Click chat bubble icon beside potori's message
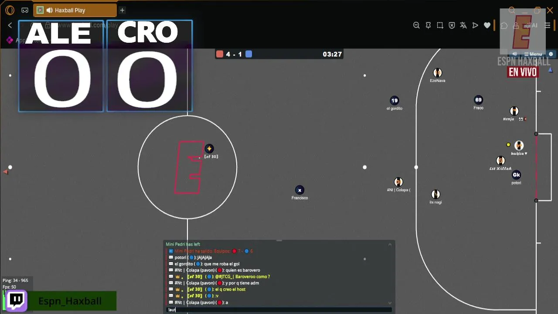Viewport: 558px width, 314px height. [171, 257]
